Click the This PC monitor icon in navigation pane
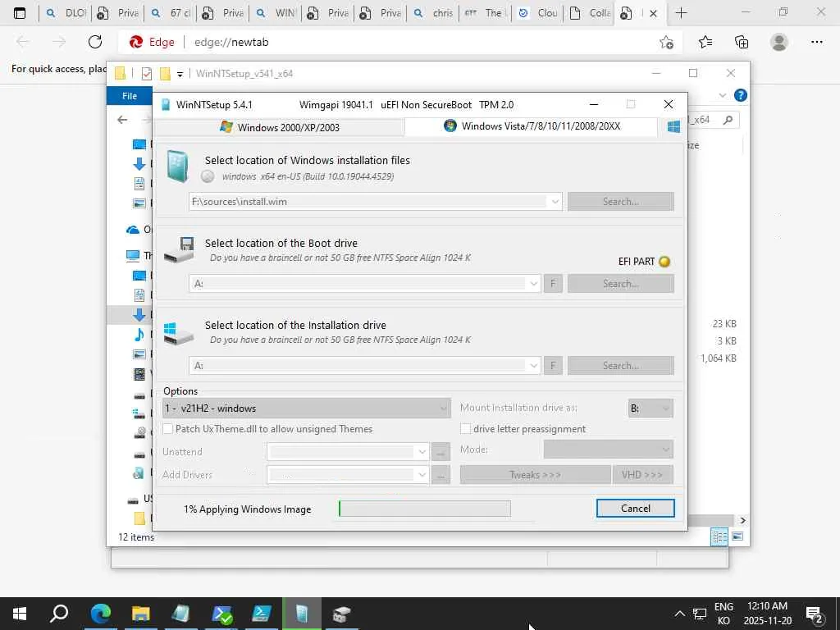The height and width of the screenshot is (630, 840). (x=132, y=256)
